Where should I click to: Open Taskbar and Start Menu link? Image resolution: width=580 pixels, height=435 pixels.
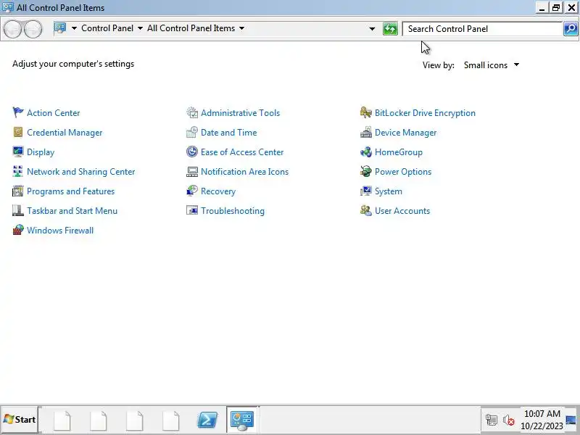[72, 211]
